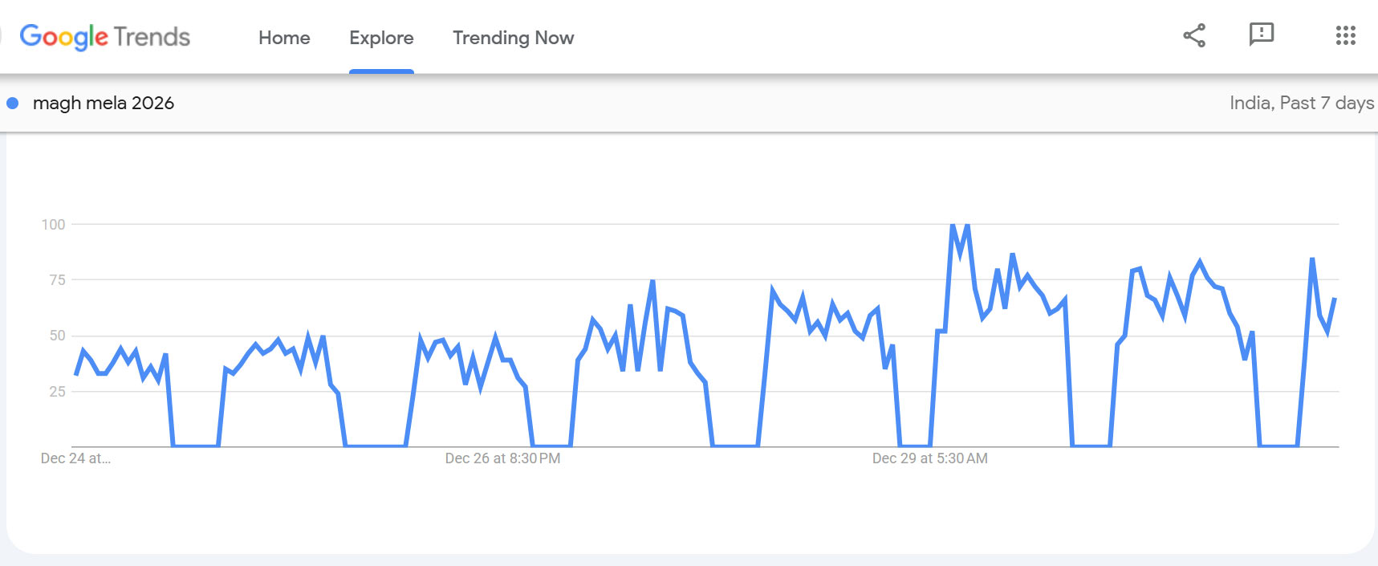Viewport: 1378px width, 566px height.
Task: Click the Dec 24 axis label
Action: (75, 458)
